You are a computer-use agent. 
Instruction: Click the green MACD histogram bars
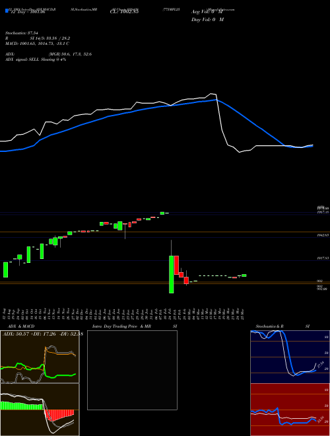[x=22, y=406]
